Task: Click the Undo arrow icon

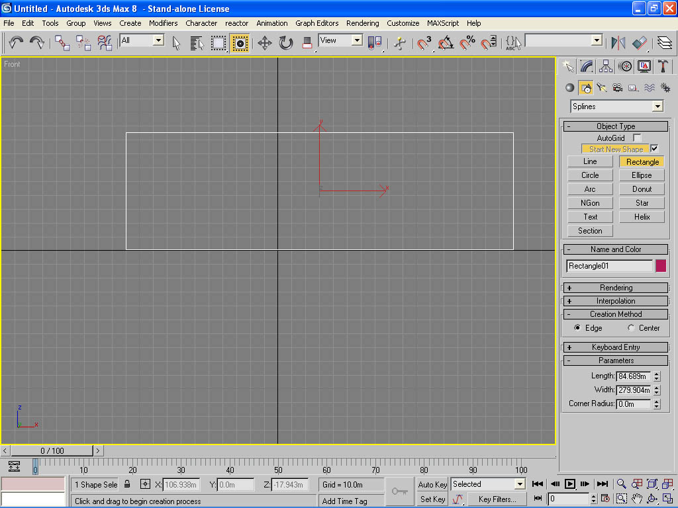Action: click(x=16, y=42)
